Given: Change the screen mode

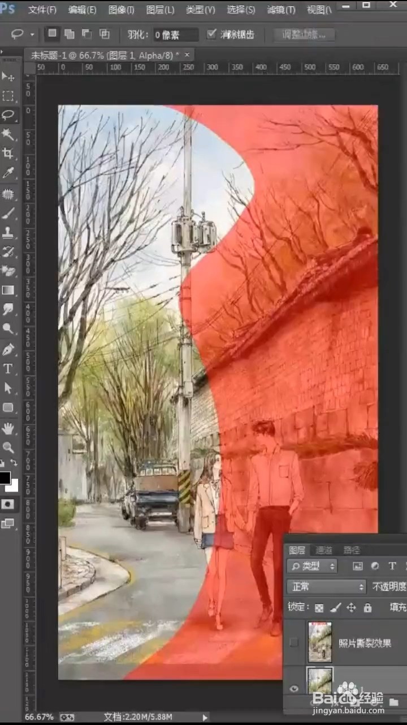Looking at the screenshot, I should click(x=8, y=524).
